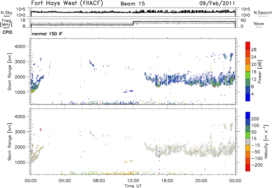Image resolution: width=272 pixels, height=188 pixels.
Task: Click the yellow 16–20 dB Power colorbar segment
Action: (x=248, y=68)
